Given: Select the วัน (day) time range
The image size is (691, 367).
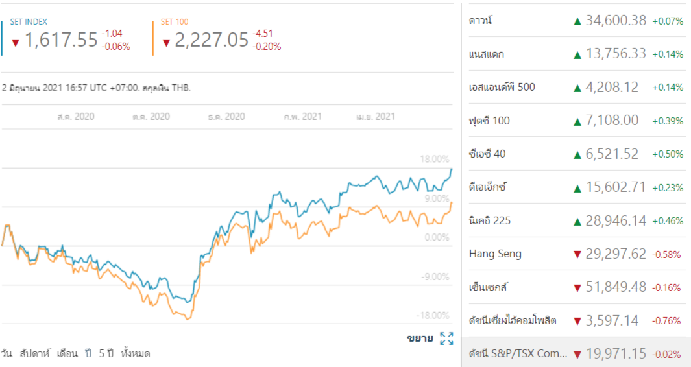Looking at the screenshot, I should coord(7,354).
